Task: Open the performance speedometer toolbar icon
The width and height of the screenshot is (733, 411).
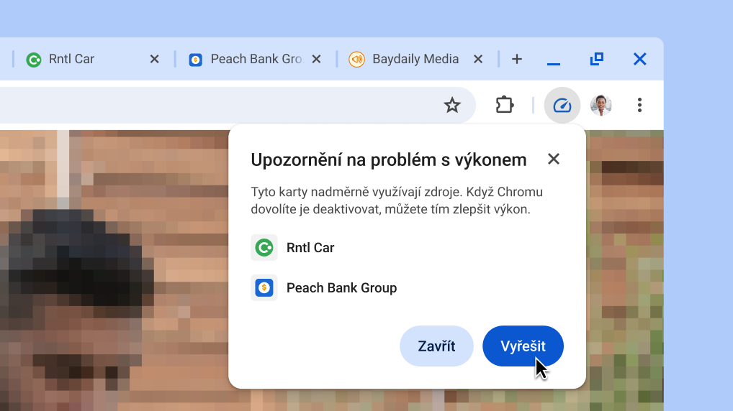Action: click(x=562, y=106)
